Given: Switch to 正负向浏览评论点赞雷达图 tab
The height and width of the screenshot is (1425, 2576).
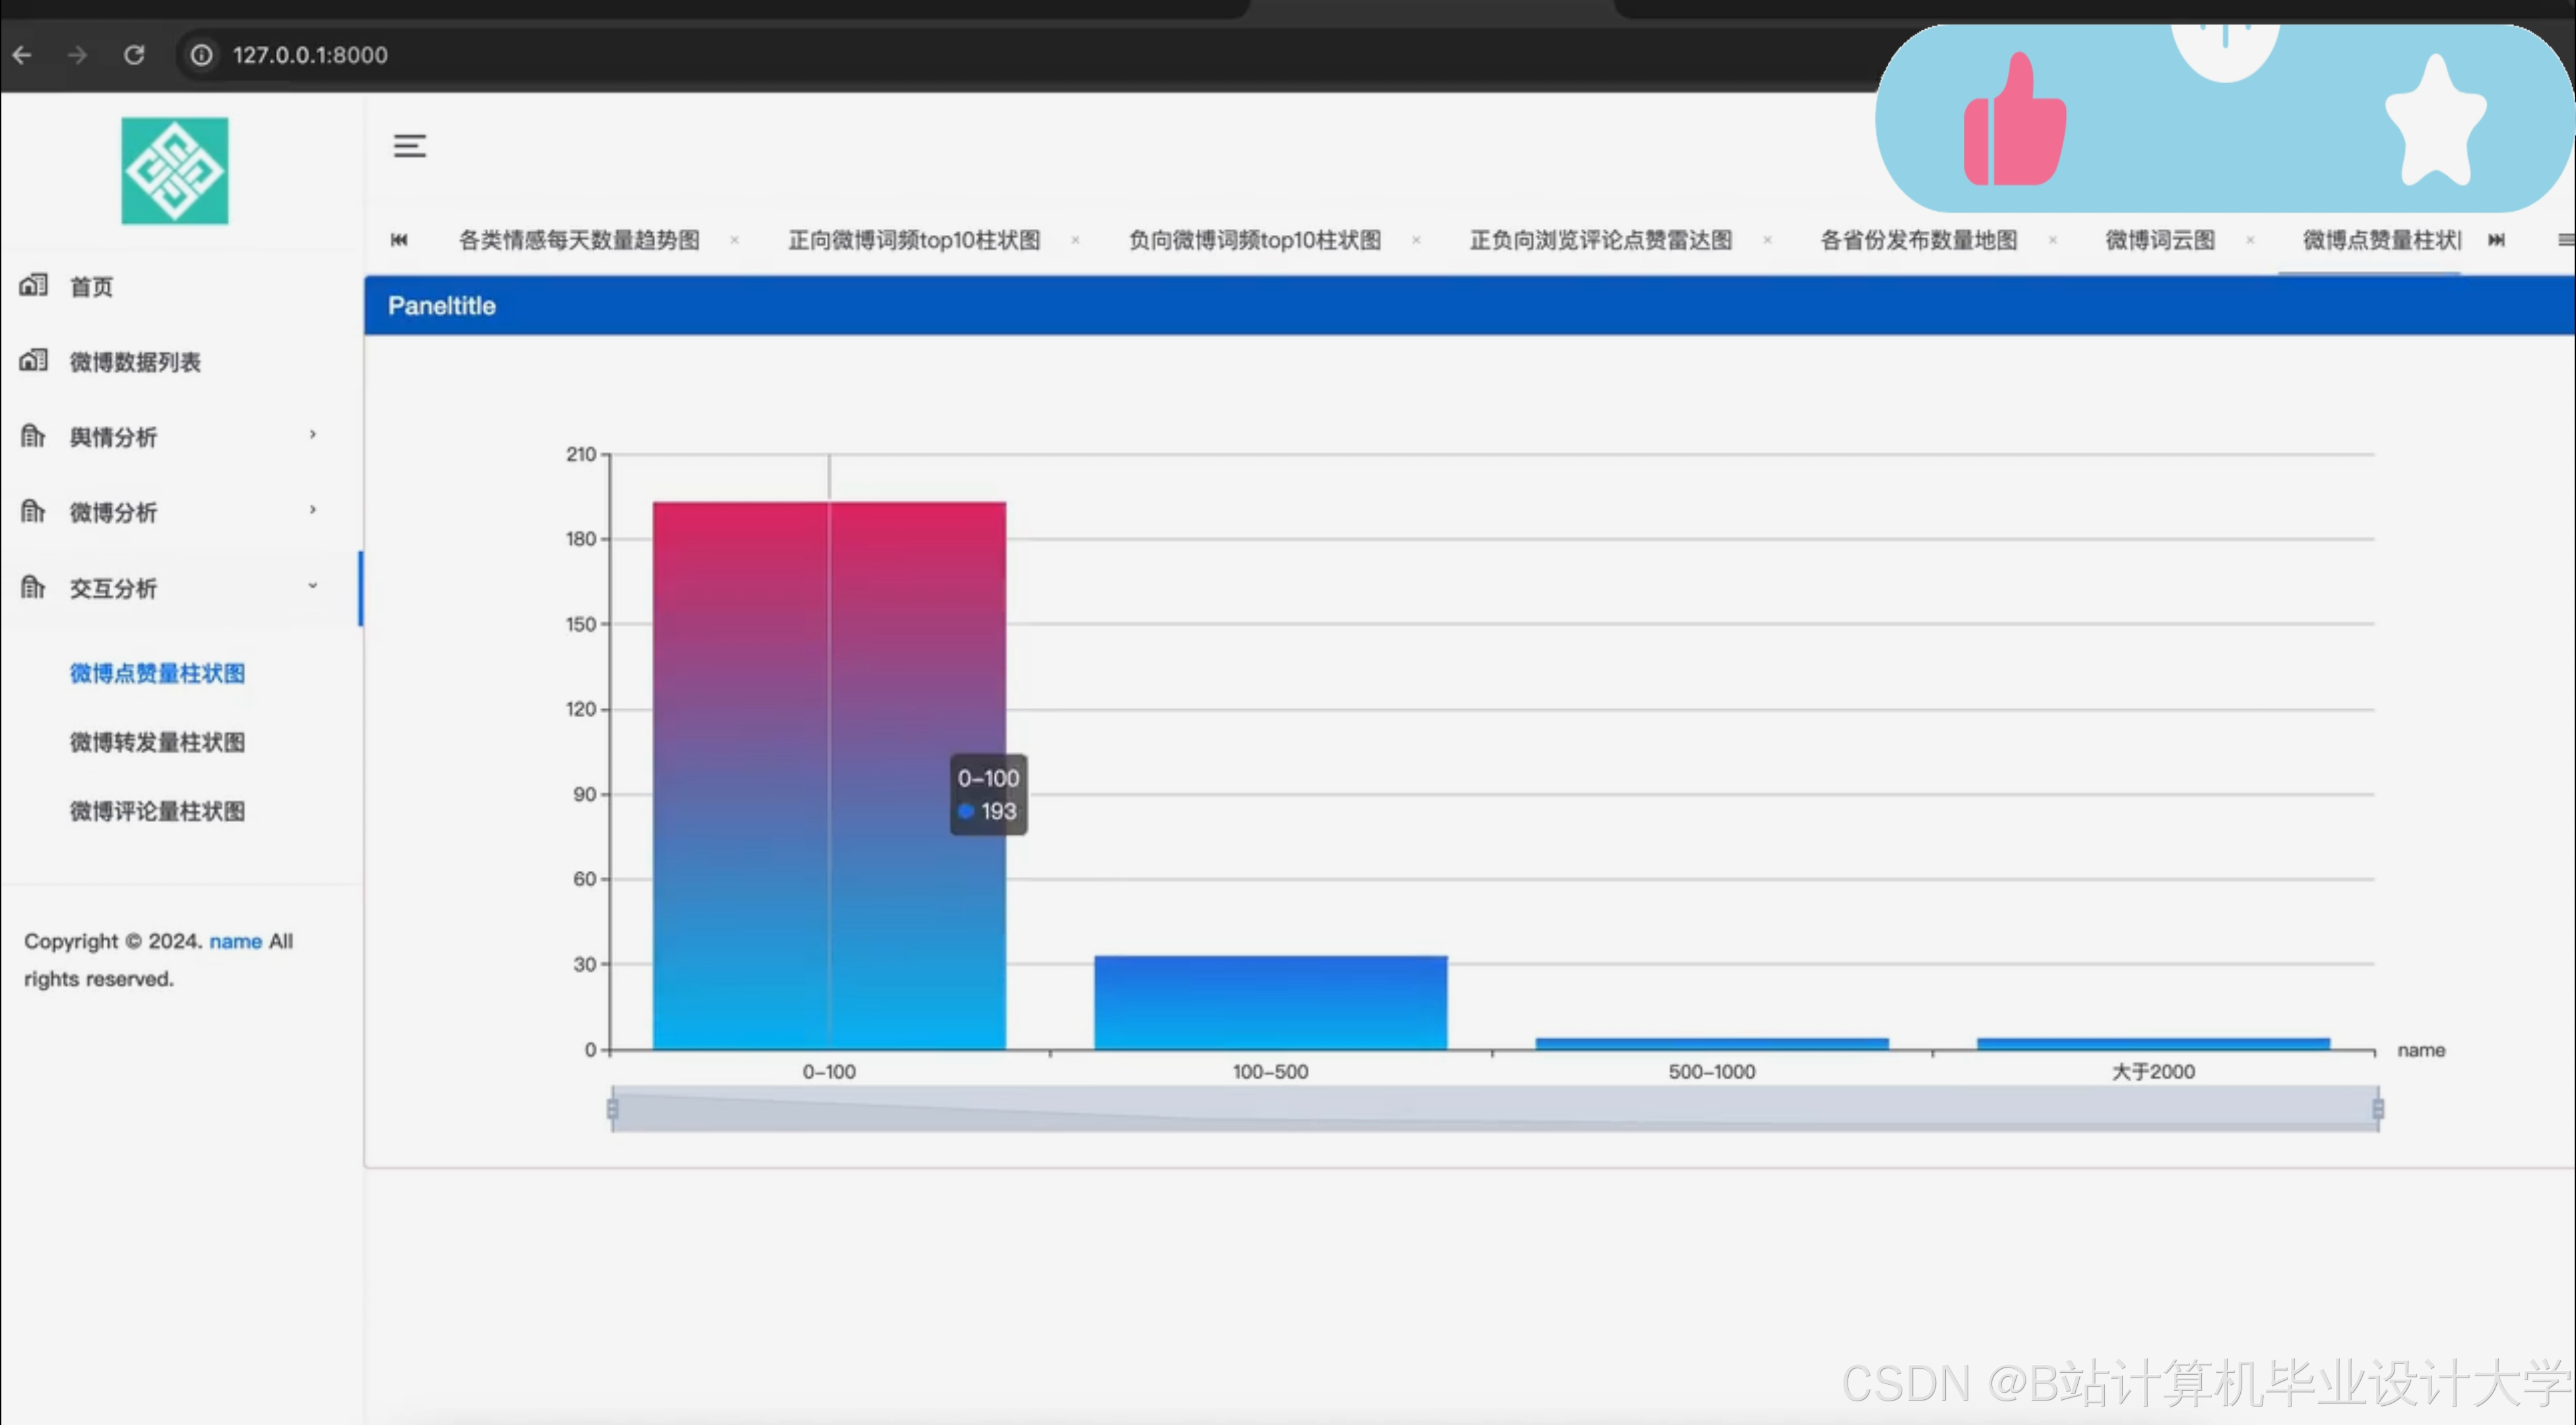Looking at the screenshot, I should 1600,240.
